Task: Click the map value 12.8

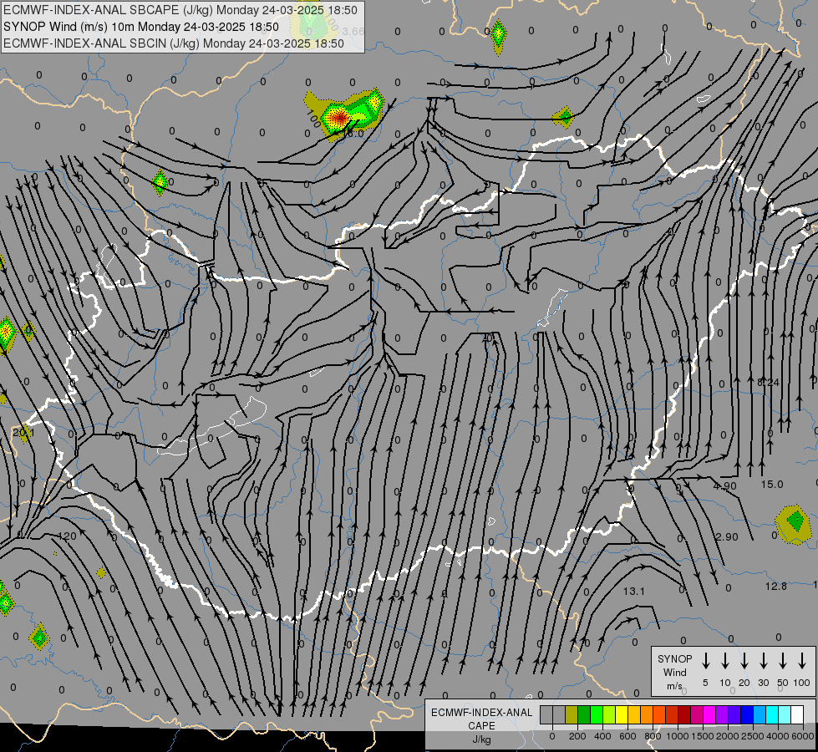Action: pos(775,586)
